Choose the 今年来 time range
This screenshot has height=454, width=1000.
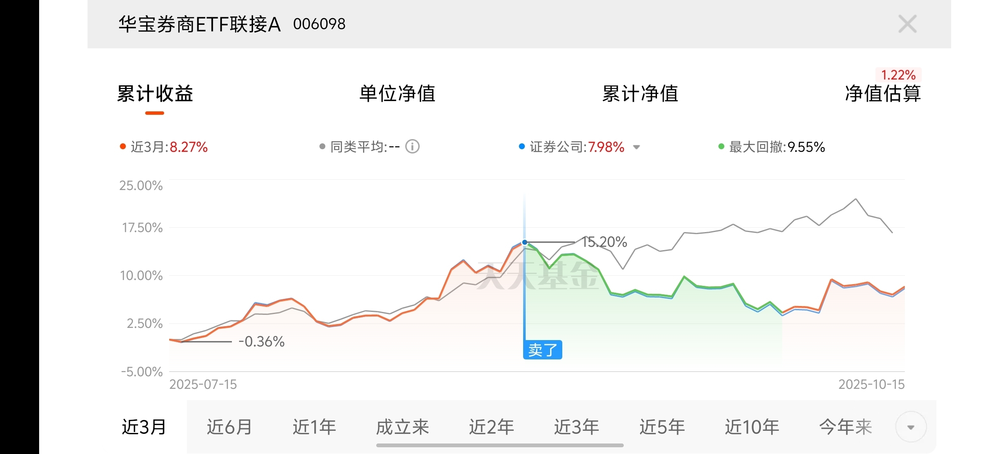click(x=845, y=427)
